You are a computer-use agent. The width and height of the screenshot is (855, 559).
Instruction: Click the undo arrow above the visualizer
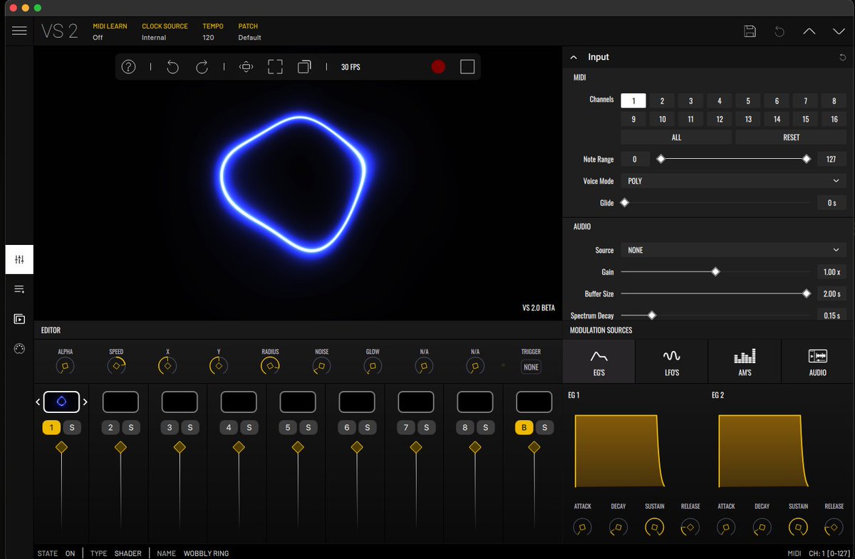172,66
